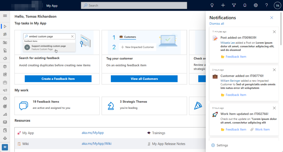Open the settings gear in the top bar
Image resolution: width=283 pixels, height=152 pixels.
pos(256,5)
